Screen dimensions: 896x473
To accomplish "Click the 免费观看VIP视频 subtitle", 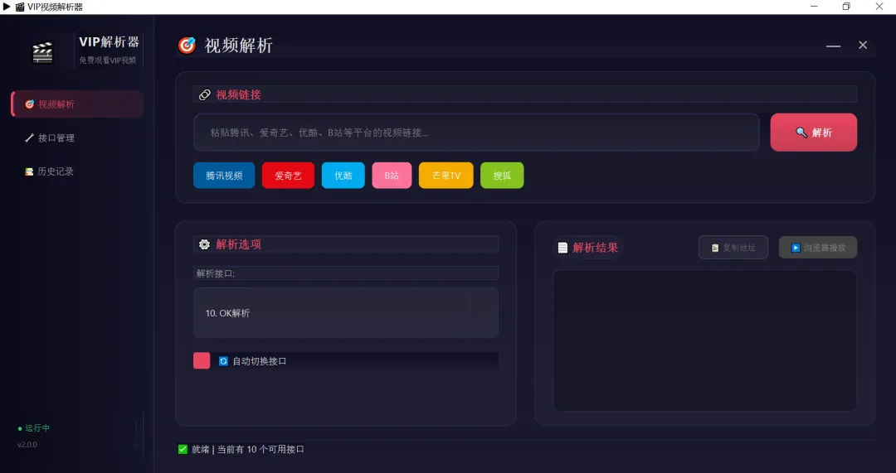I will pos(107,60).
